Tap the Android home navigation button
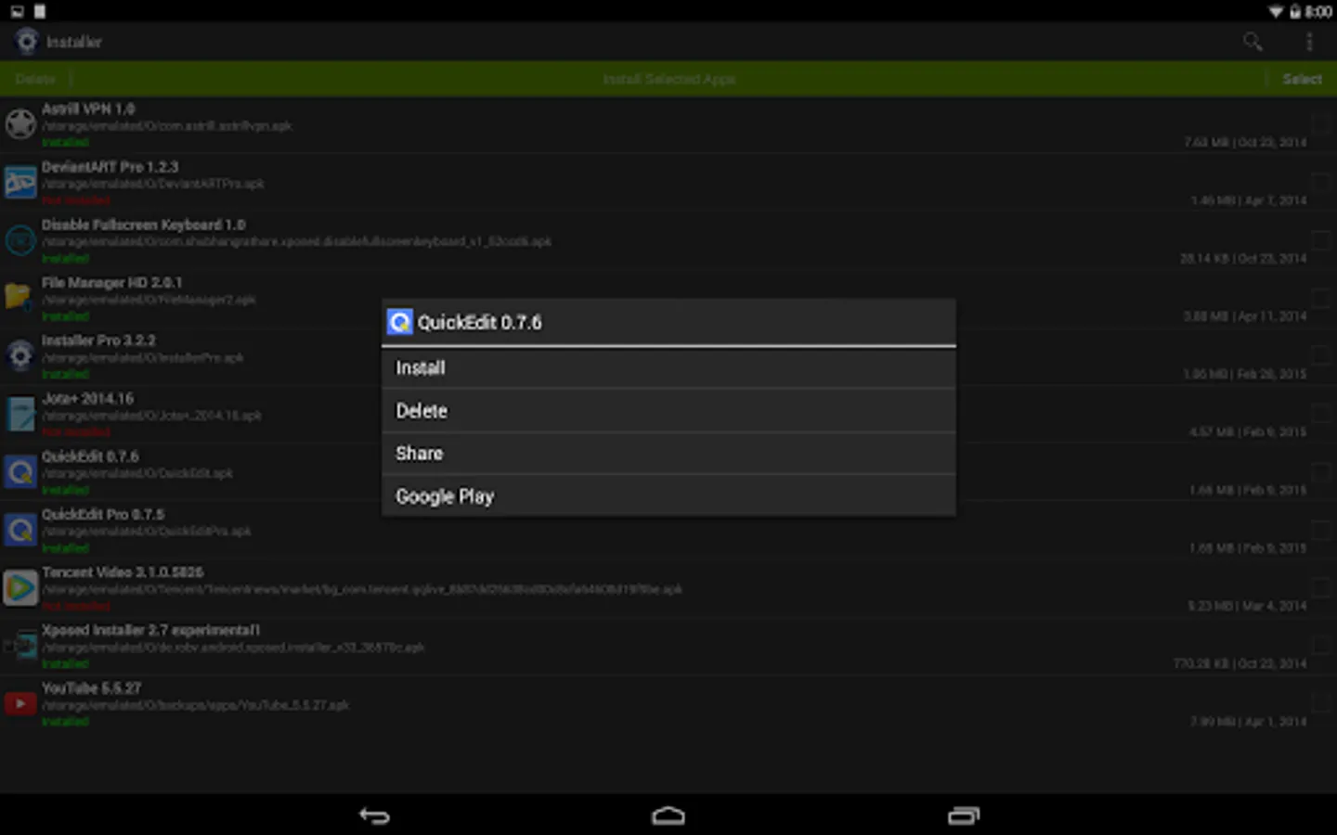Screen dimensions: 1337x835 tap(668, 816)
